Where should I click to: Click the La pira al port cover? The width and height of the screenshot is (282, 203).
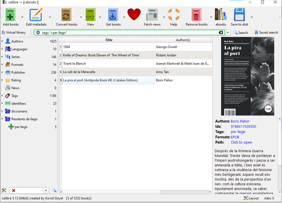point(248,76)
